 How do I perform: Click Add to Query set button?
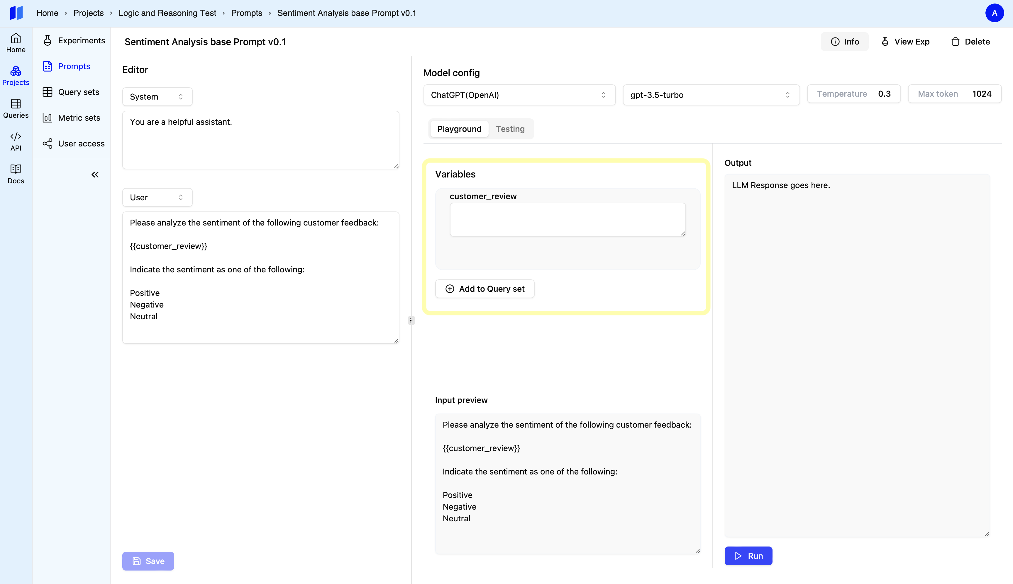coord(485,289)
